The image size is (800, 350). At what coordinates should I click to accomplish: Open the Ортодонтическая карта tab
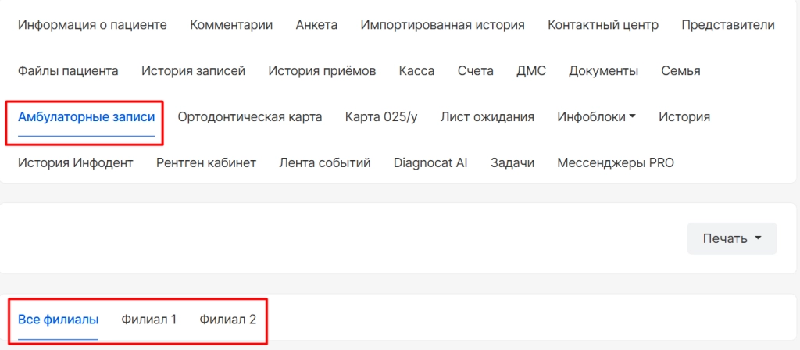[x=250, y=117]
